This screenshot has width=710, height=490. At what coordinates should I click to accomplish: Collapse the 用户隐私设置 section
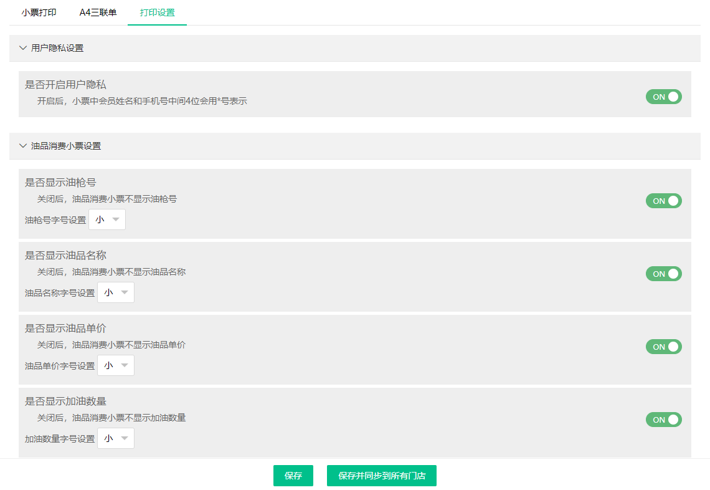23,48
